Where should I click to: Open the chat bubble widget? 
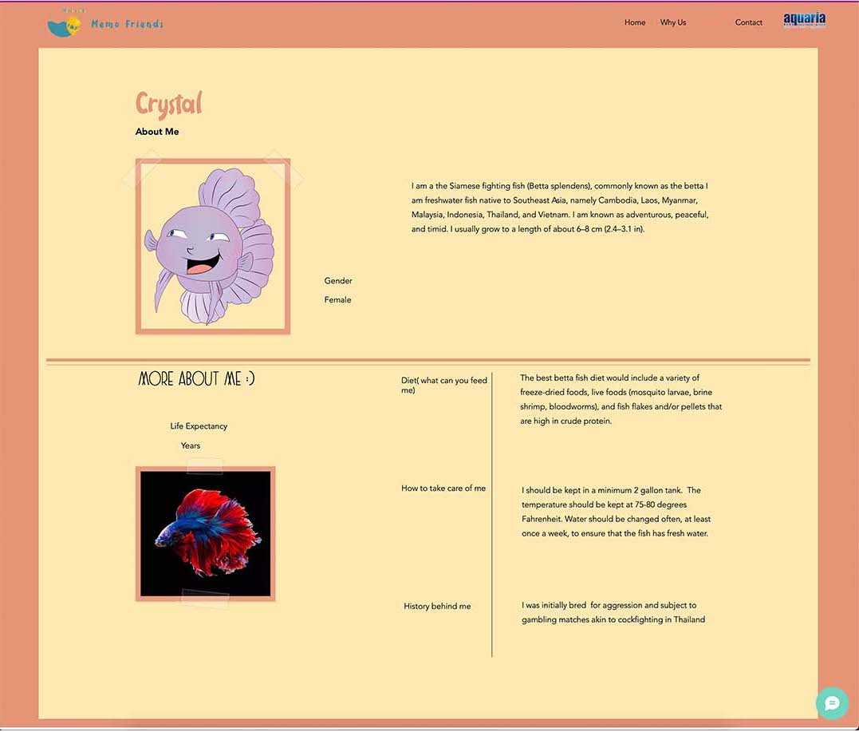(832, 703)
